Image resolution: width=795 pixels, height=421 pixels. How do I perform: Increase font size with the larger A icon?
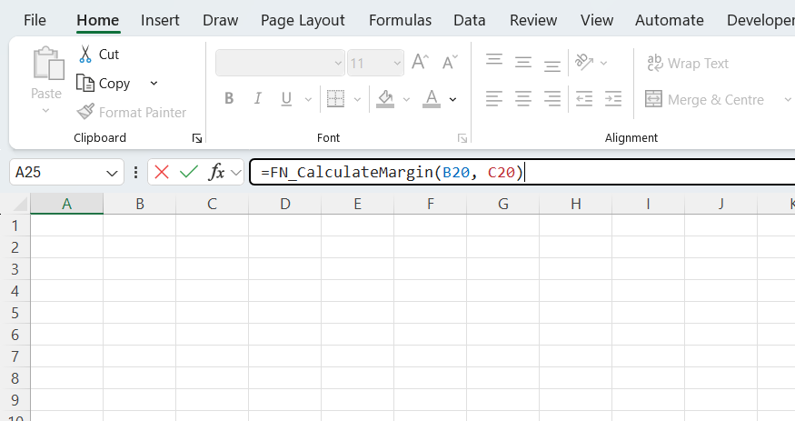(421, 63)
